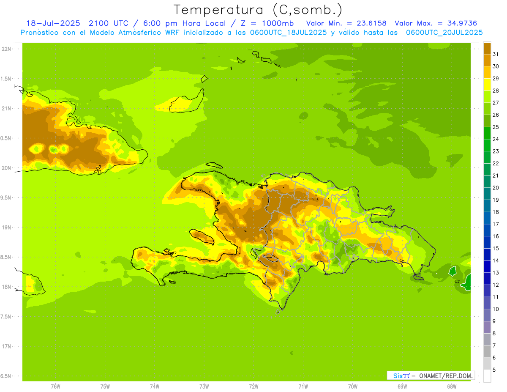The height and width of the screenshot is (392, 507).
Task: Click color scale label '13'
Action: pyautogui.click(x=496, y=272)
